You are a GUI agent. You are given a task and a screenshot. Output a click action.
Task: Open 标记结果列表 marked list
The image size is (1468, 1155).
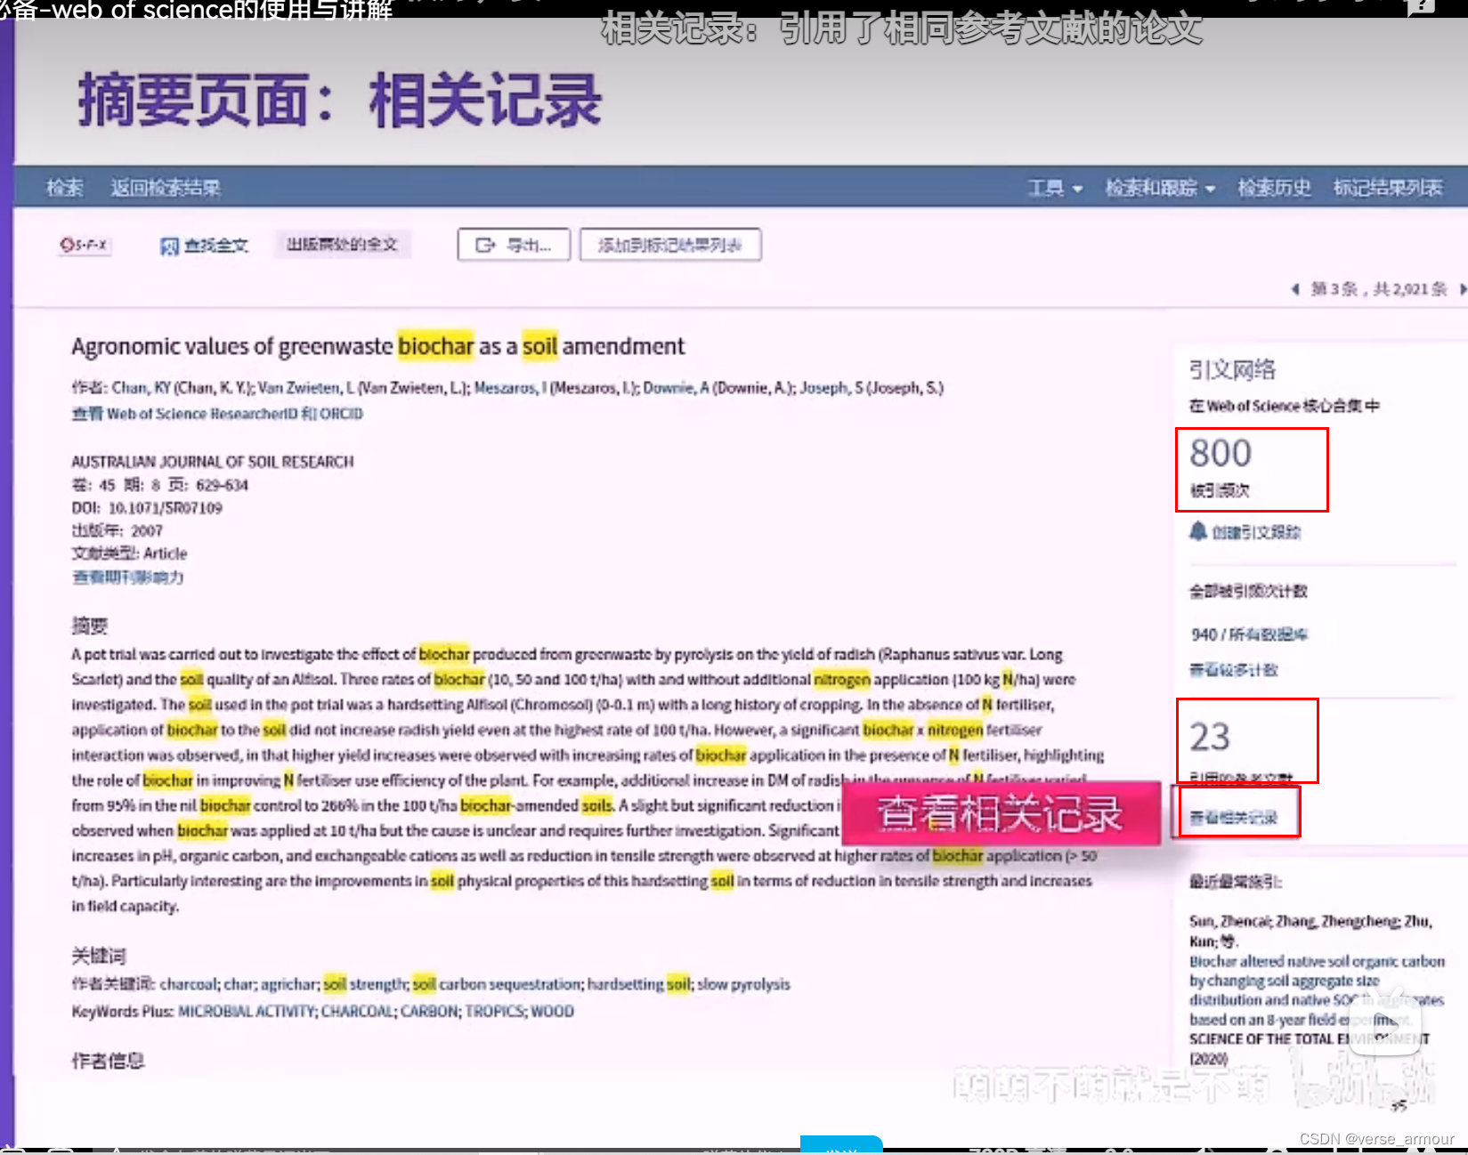pos(1388,188)
